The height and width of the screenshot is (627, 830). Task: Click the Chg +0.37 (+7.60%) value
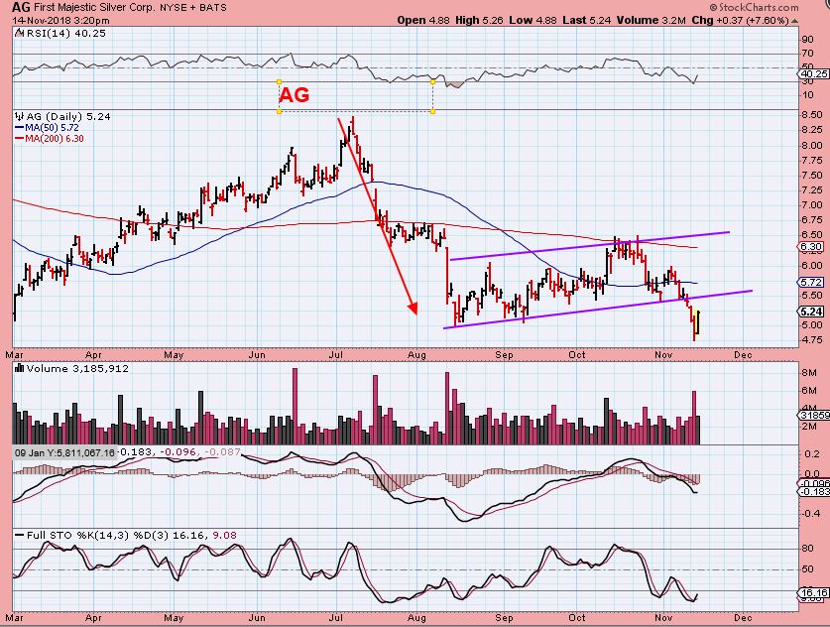pos(740,20)
